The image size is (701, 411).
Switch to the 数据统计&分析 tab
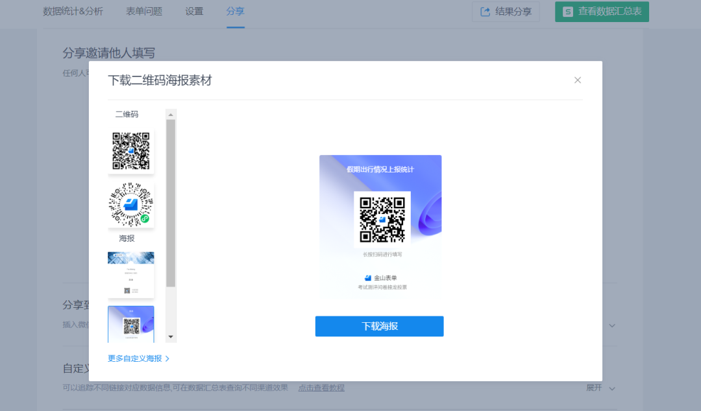pos(73,12)
